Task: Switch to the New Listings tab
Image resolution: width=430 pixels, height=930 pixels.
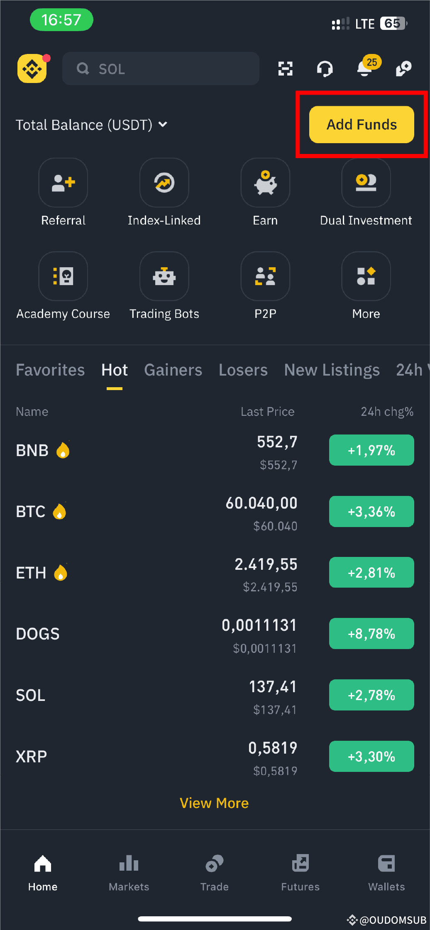Action: click(x=332, y=370)
